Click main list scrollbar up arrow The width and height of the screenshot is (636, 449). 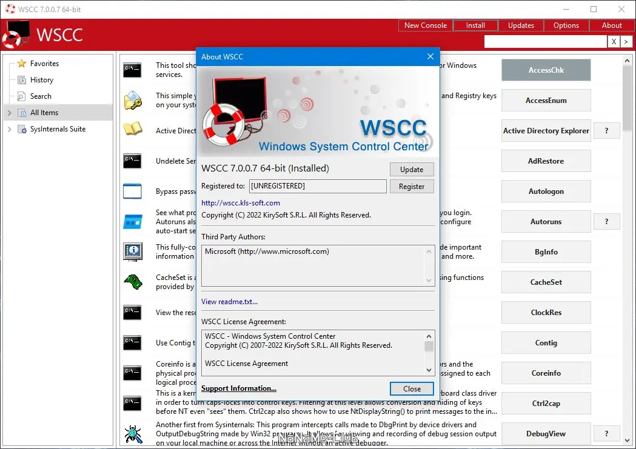point(627,61)
